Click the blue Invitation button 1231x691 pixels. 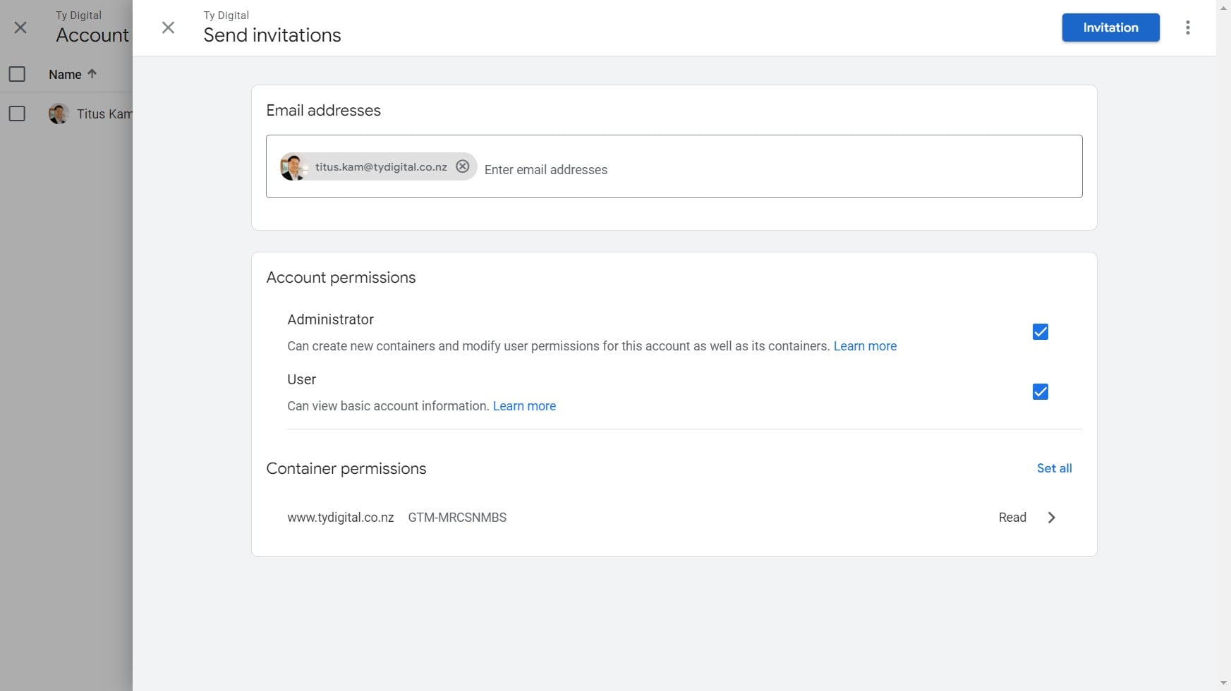tap(1110, 27)
